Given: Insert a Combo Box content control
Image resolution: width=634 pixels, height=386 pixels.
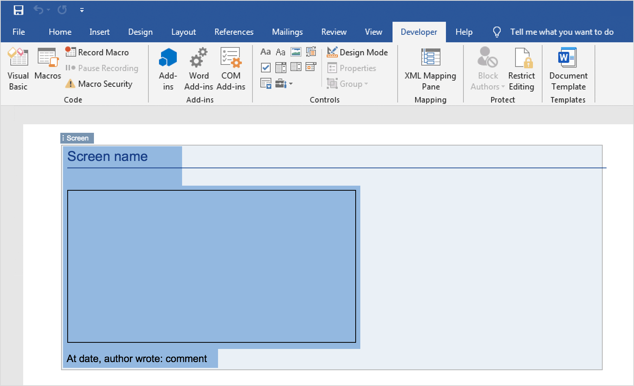Looking at the screenshot, I should click(281, 68).
